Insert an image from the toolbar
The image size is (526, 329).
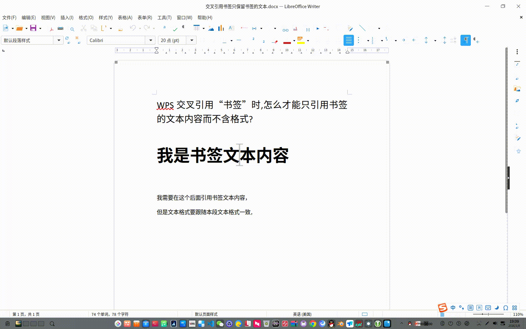click(211, 29)
